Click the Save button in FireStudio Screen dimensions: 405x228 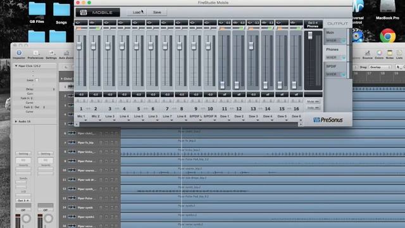click(157, 13)
